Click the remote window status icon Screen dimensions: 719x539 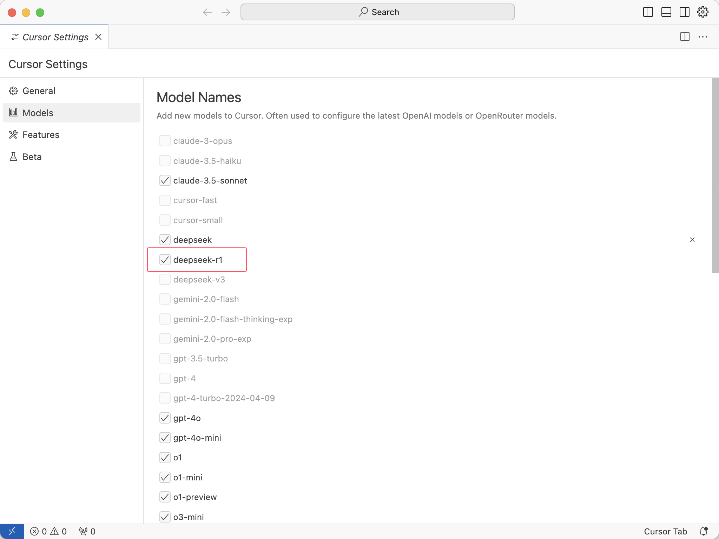(x=12, y=531)
